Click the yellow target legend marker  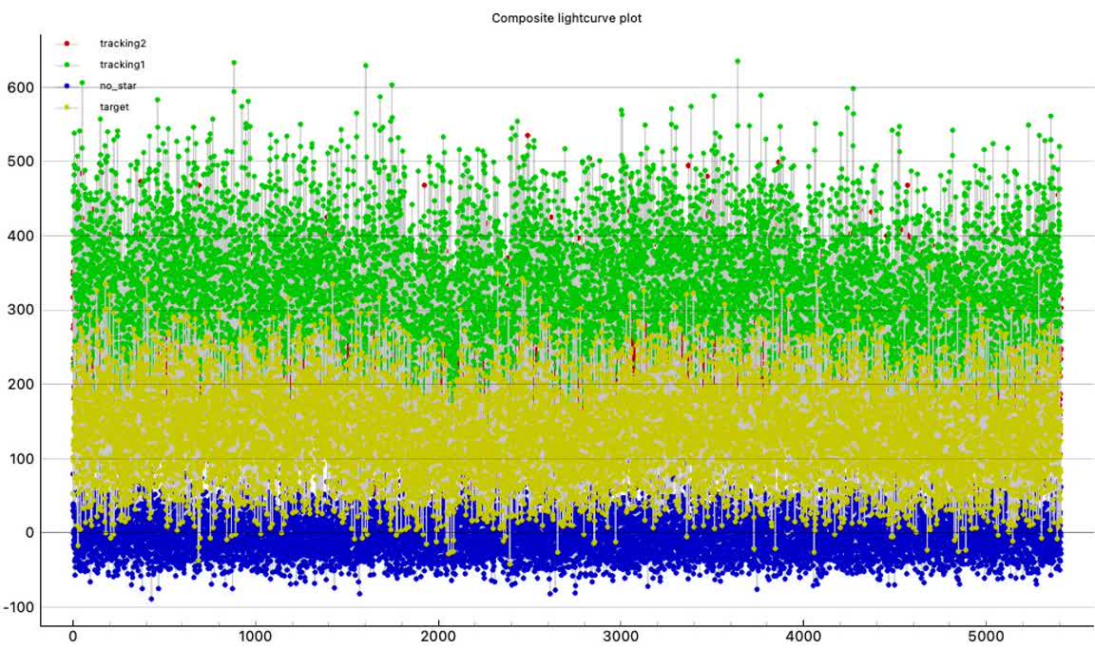tap(66, 107)
